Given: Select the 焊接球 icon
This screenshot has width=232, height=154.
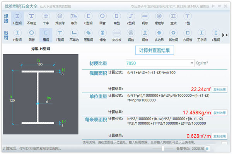Looking at the screenshot, I should [60, 19].
